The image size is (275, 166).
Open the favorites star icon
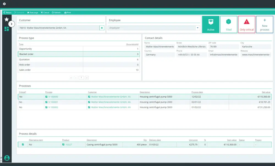click(x=7, y=19)
